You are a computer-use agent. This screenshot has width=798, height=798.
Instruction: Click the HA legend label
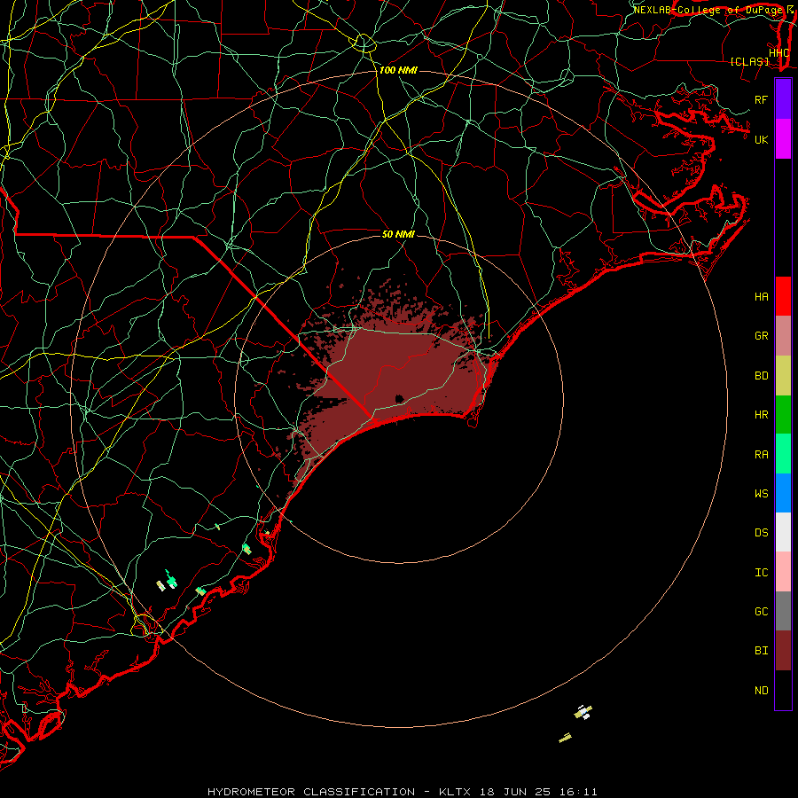(761, 297)
